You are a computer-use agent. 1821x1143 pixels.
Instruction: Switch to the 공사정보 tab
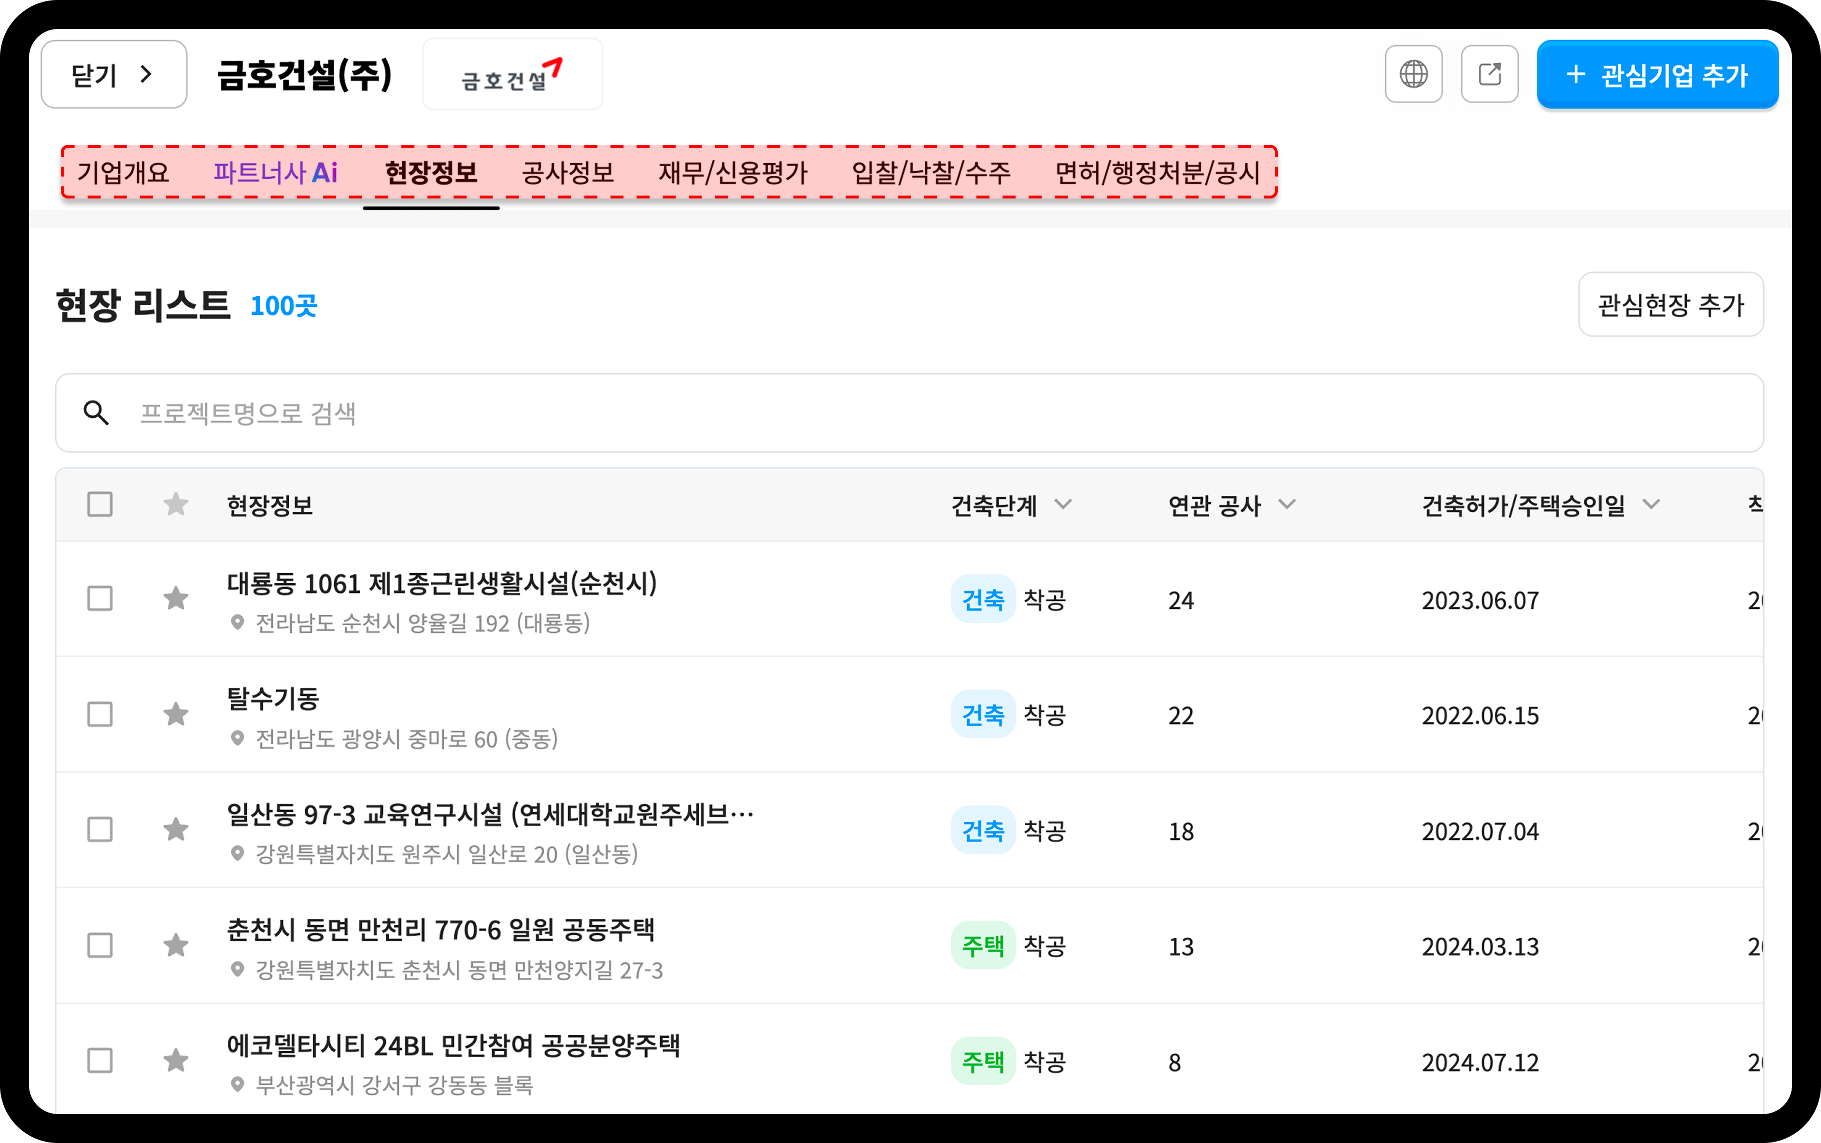568,173
